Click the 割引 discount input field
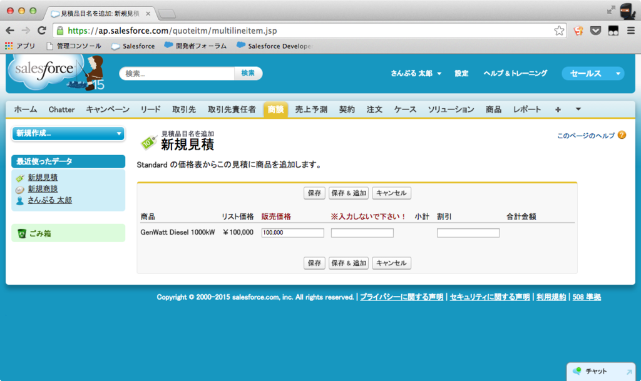 [x=468, y=233]
